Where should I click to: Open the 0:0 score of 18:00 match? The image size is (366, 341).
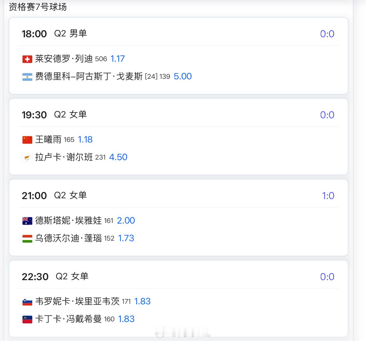[x=327, y=34]
